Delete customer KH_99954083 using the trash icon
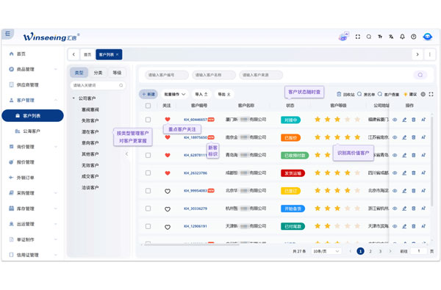 click(x=413, y=191)
